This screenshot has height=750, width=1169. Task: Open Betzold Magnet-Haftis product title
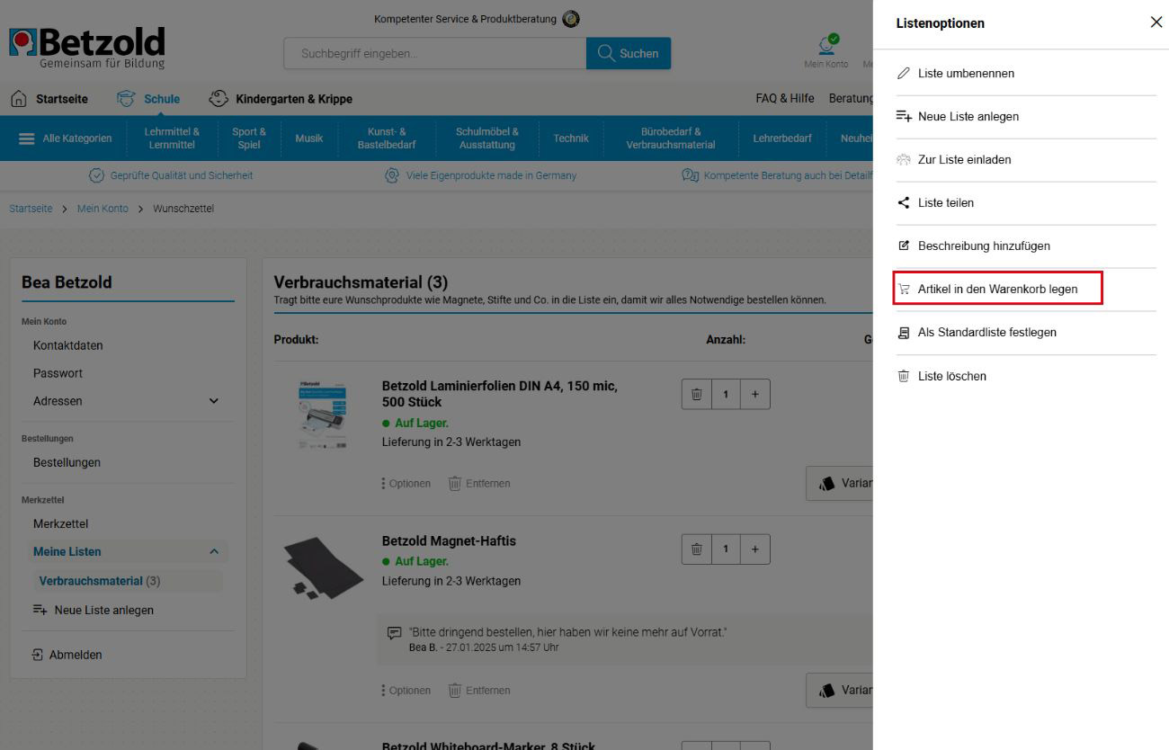coord(449,541)
